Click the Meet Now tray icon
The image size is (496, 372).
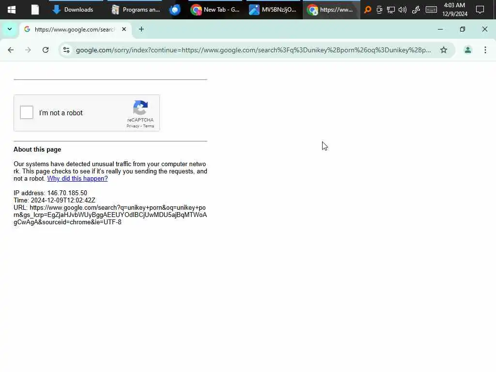click(x=379, y=10)
